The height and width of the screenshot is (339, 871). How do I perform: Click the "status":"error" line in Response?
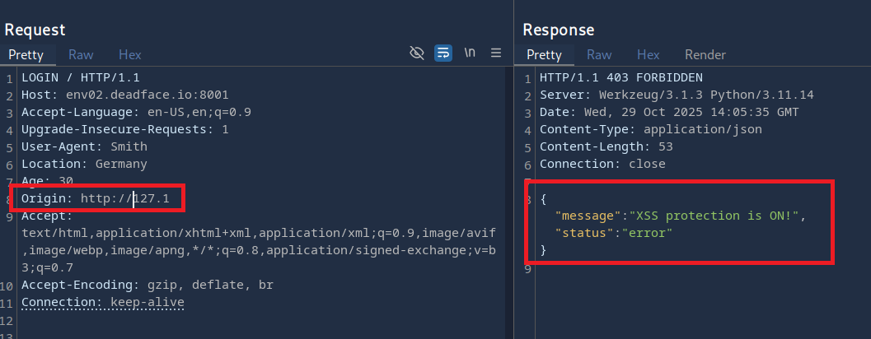pyautogui.click(x=615, y=233)
